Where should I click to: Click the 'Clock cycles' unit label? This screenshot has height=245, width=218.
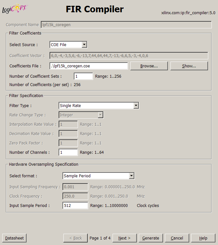point(148,205)
